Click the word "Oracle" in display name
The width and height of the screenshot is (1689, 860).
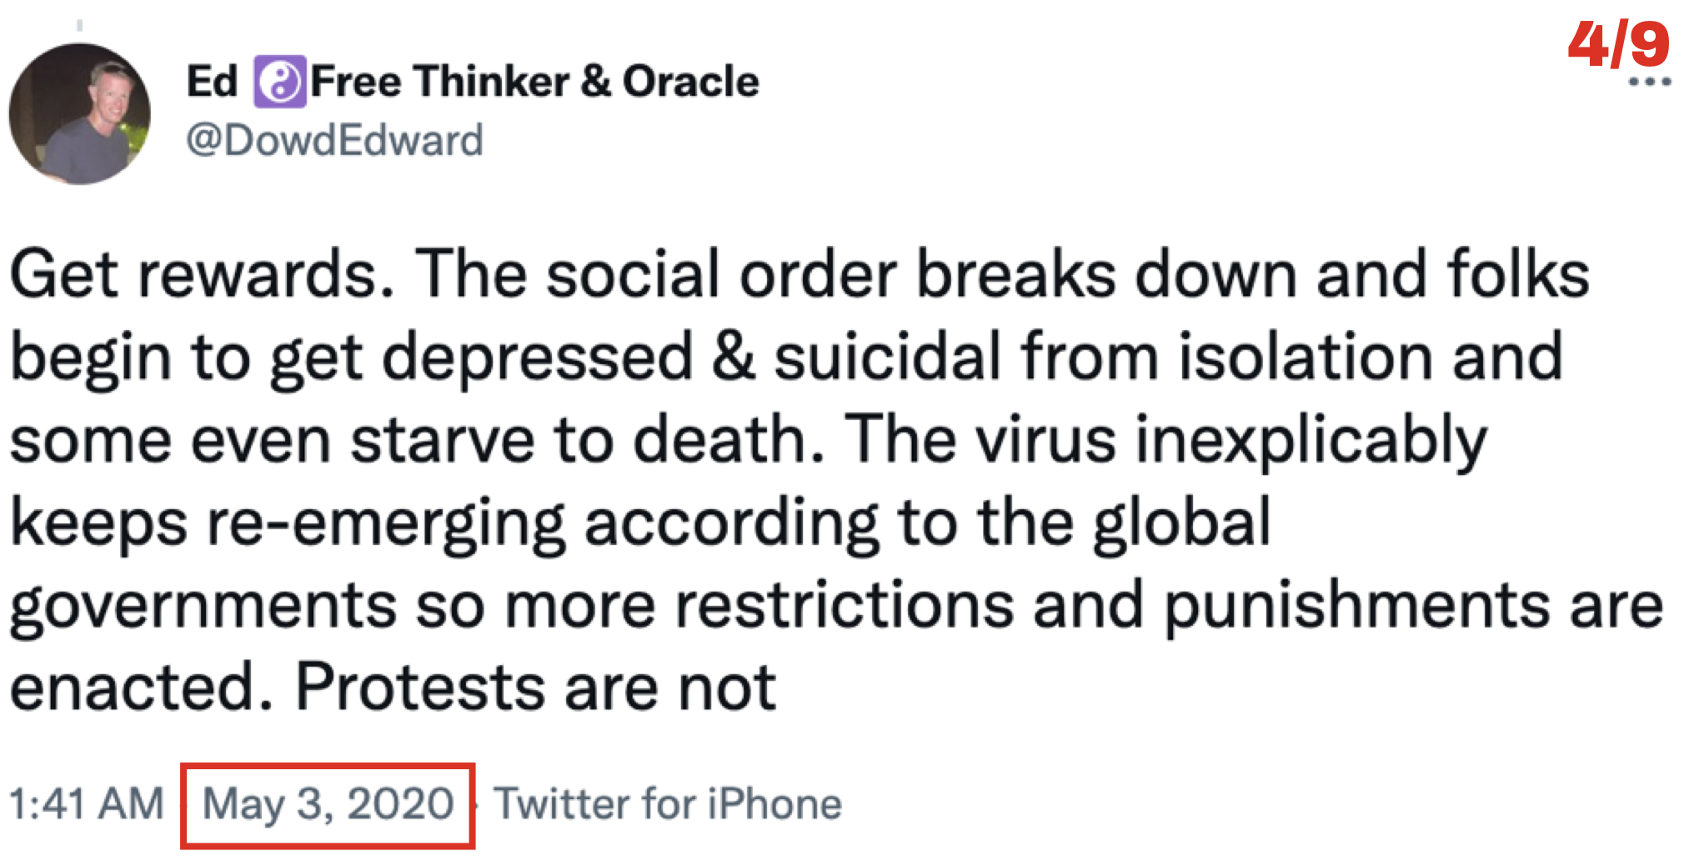pyautogui.click(x=691, y=82)
